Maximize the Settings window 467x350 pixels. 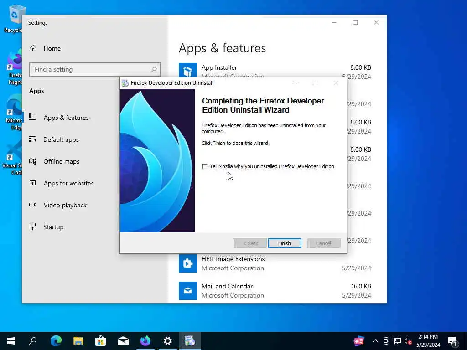click(x=355, y=23)
